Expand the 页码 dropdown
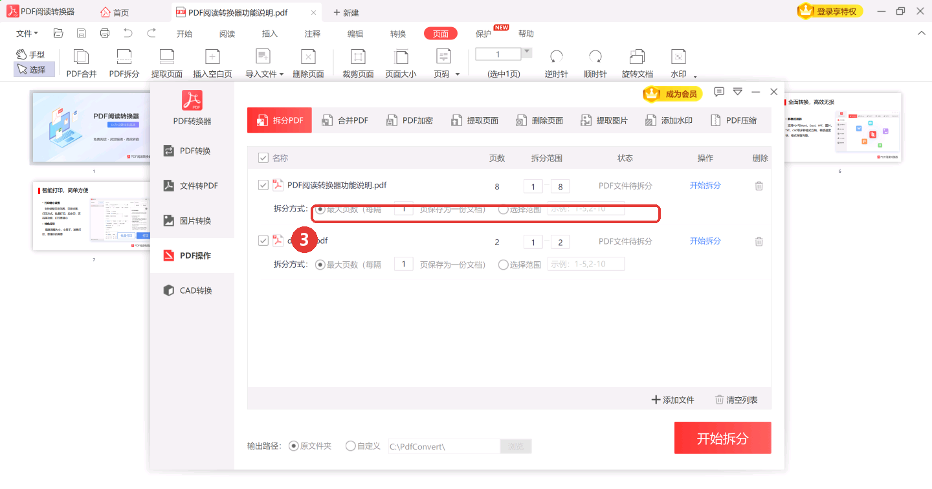 458,74
